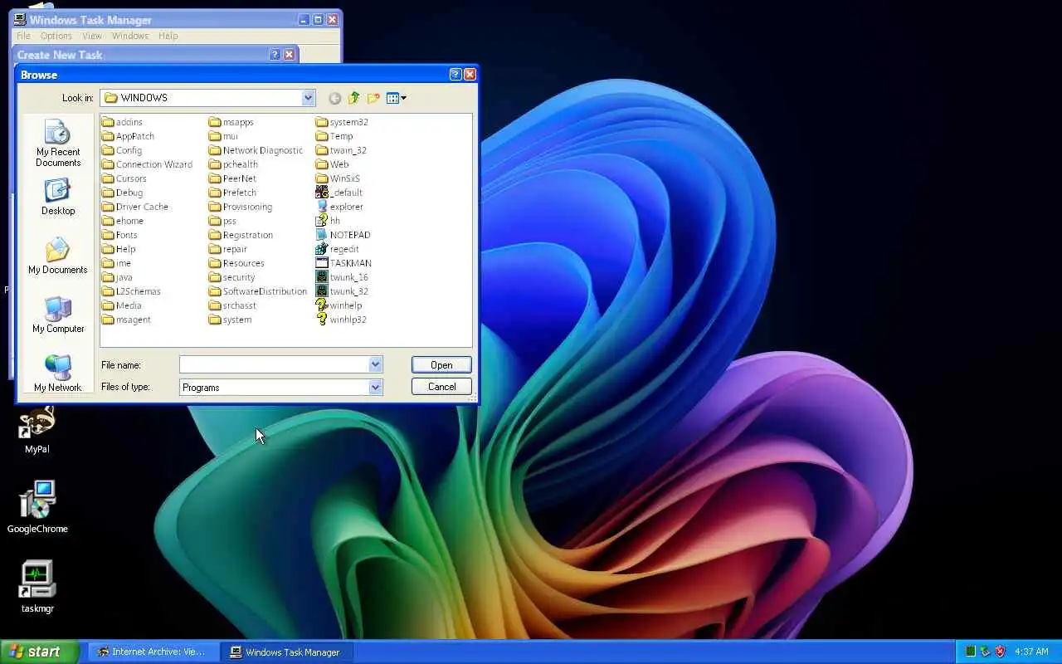Select the Driver Cache folder
1062x664 pixels.
[x=135, y=207]
